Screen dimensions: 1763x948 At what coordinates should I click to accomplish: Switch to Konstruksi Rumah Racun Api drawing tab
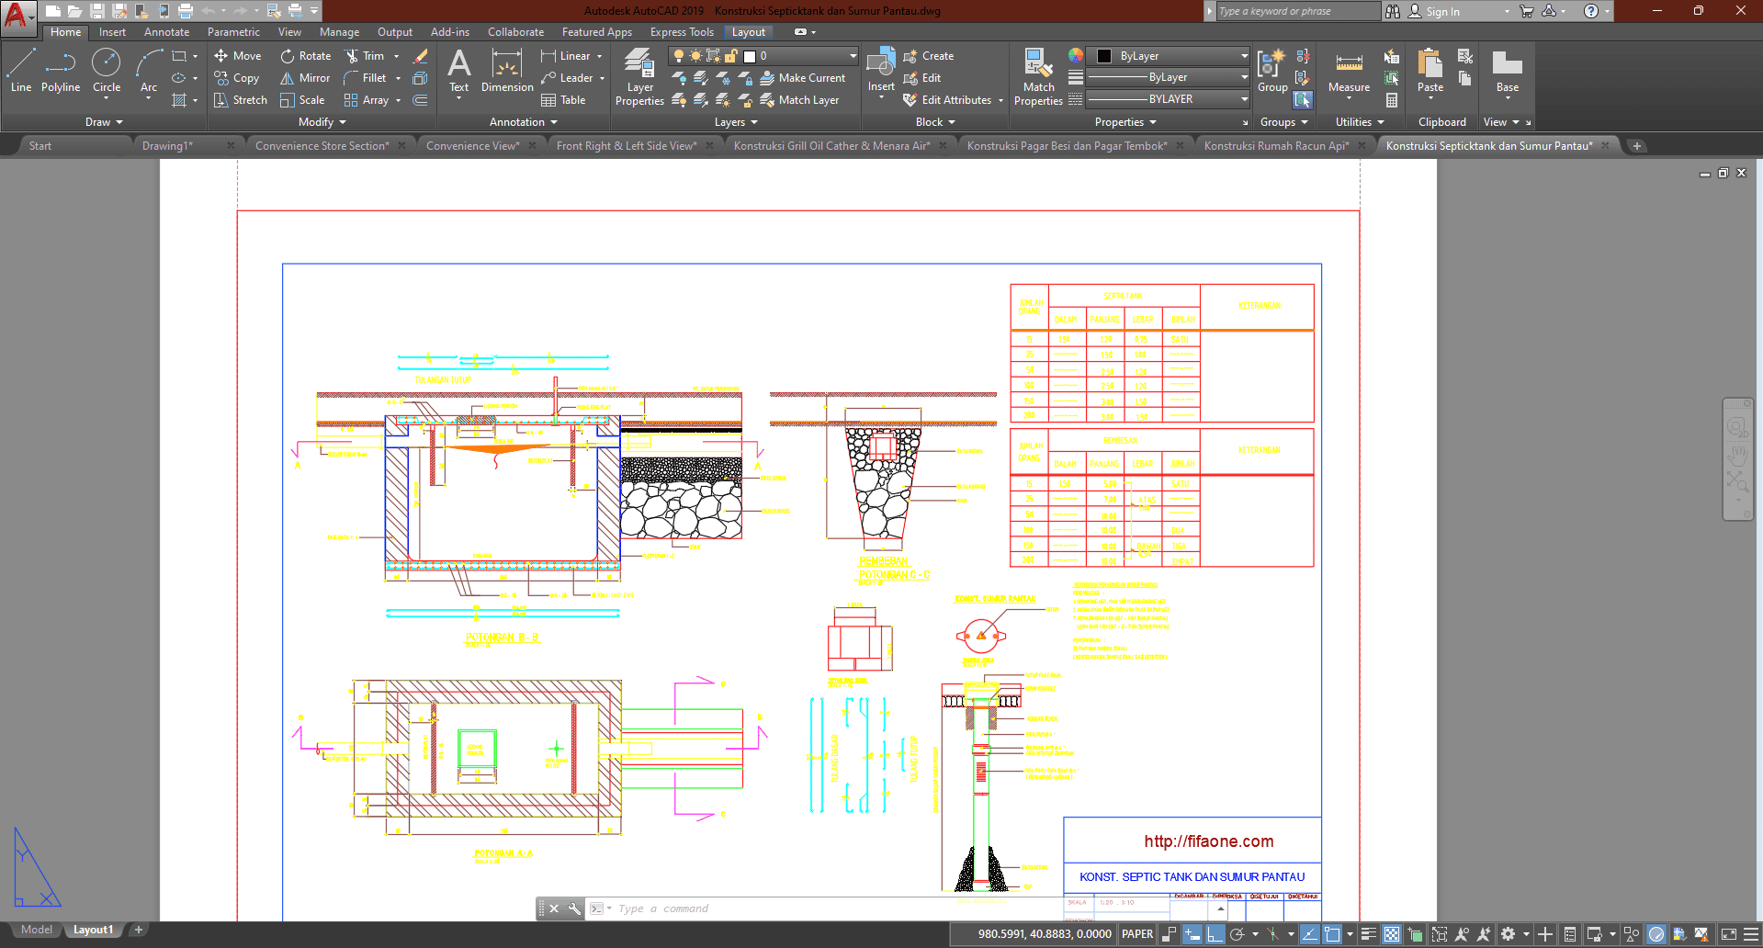point(1276,146)
